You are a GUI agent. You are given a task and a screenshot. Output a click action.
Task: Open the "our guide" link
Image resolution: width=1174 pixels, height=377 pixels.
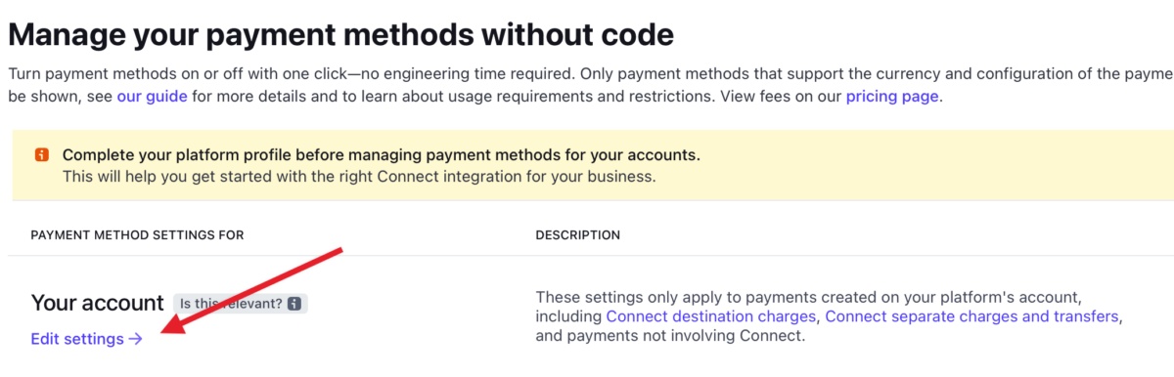pyautogui.click(x=152, y=97)
